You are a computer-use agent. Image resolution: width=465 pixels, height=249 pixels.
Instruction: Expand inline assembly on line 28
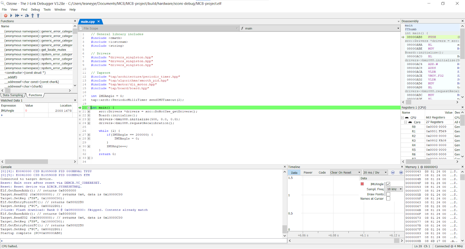[x=89, y=138]
